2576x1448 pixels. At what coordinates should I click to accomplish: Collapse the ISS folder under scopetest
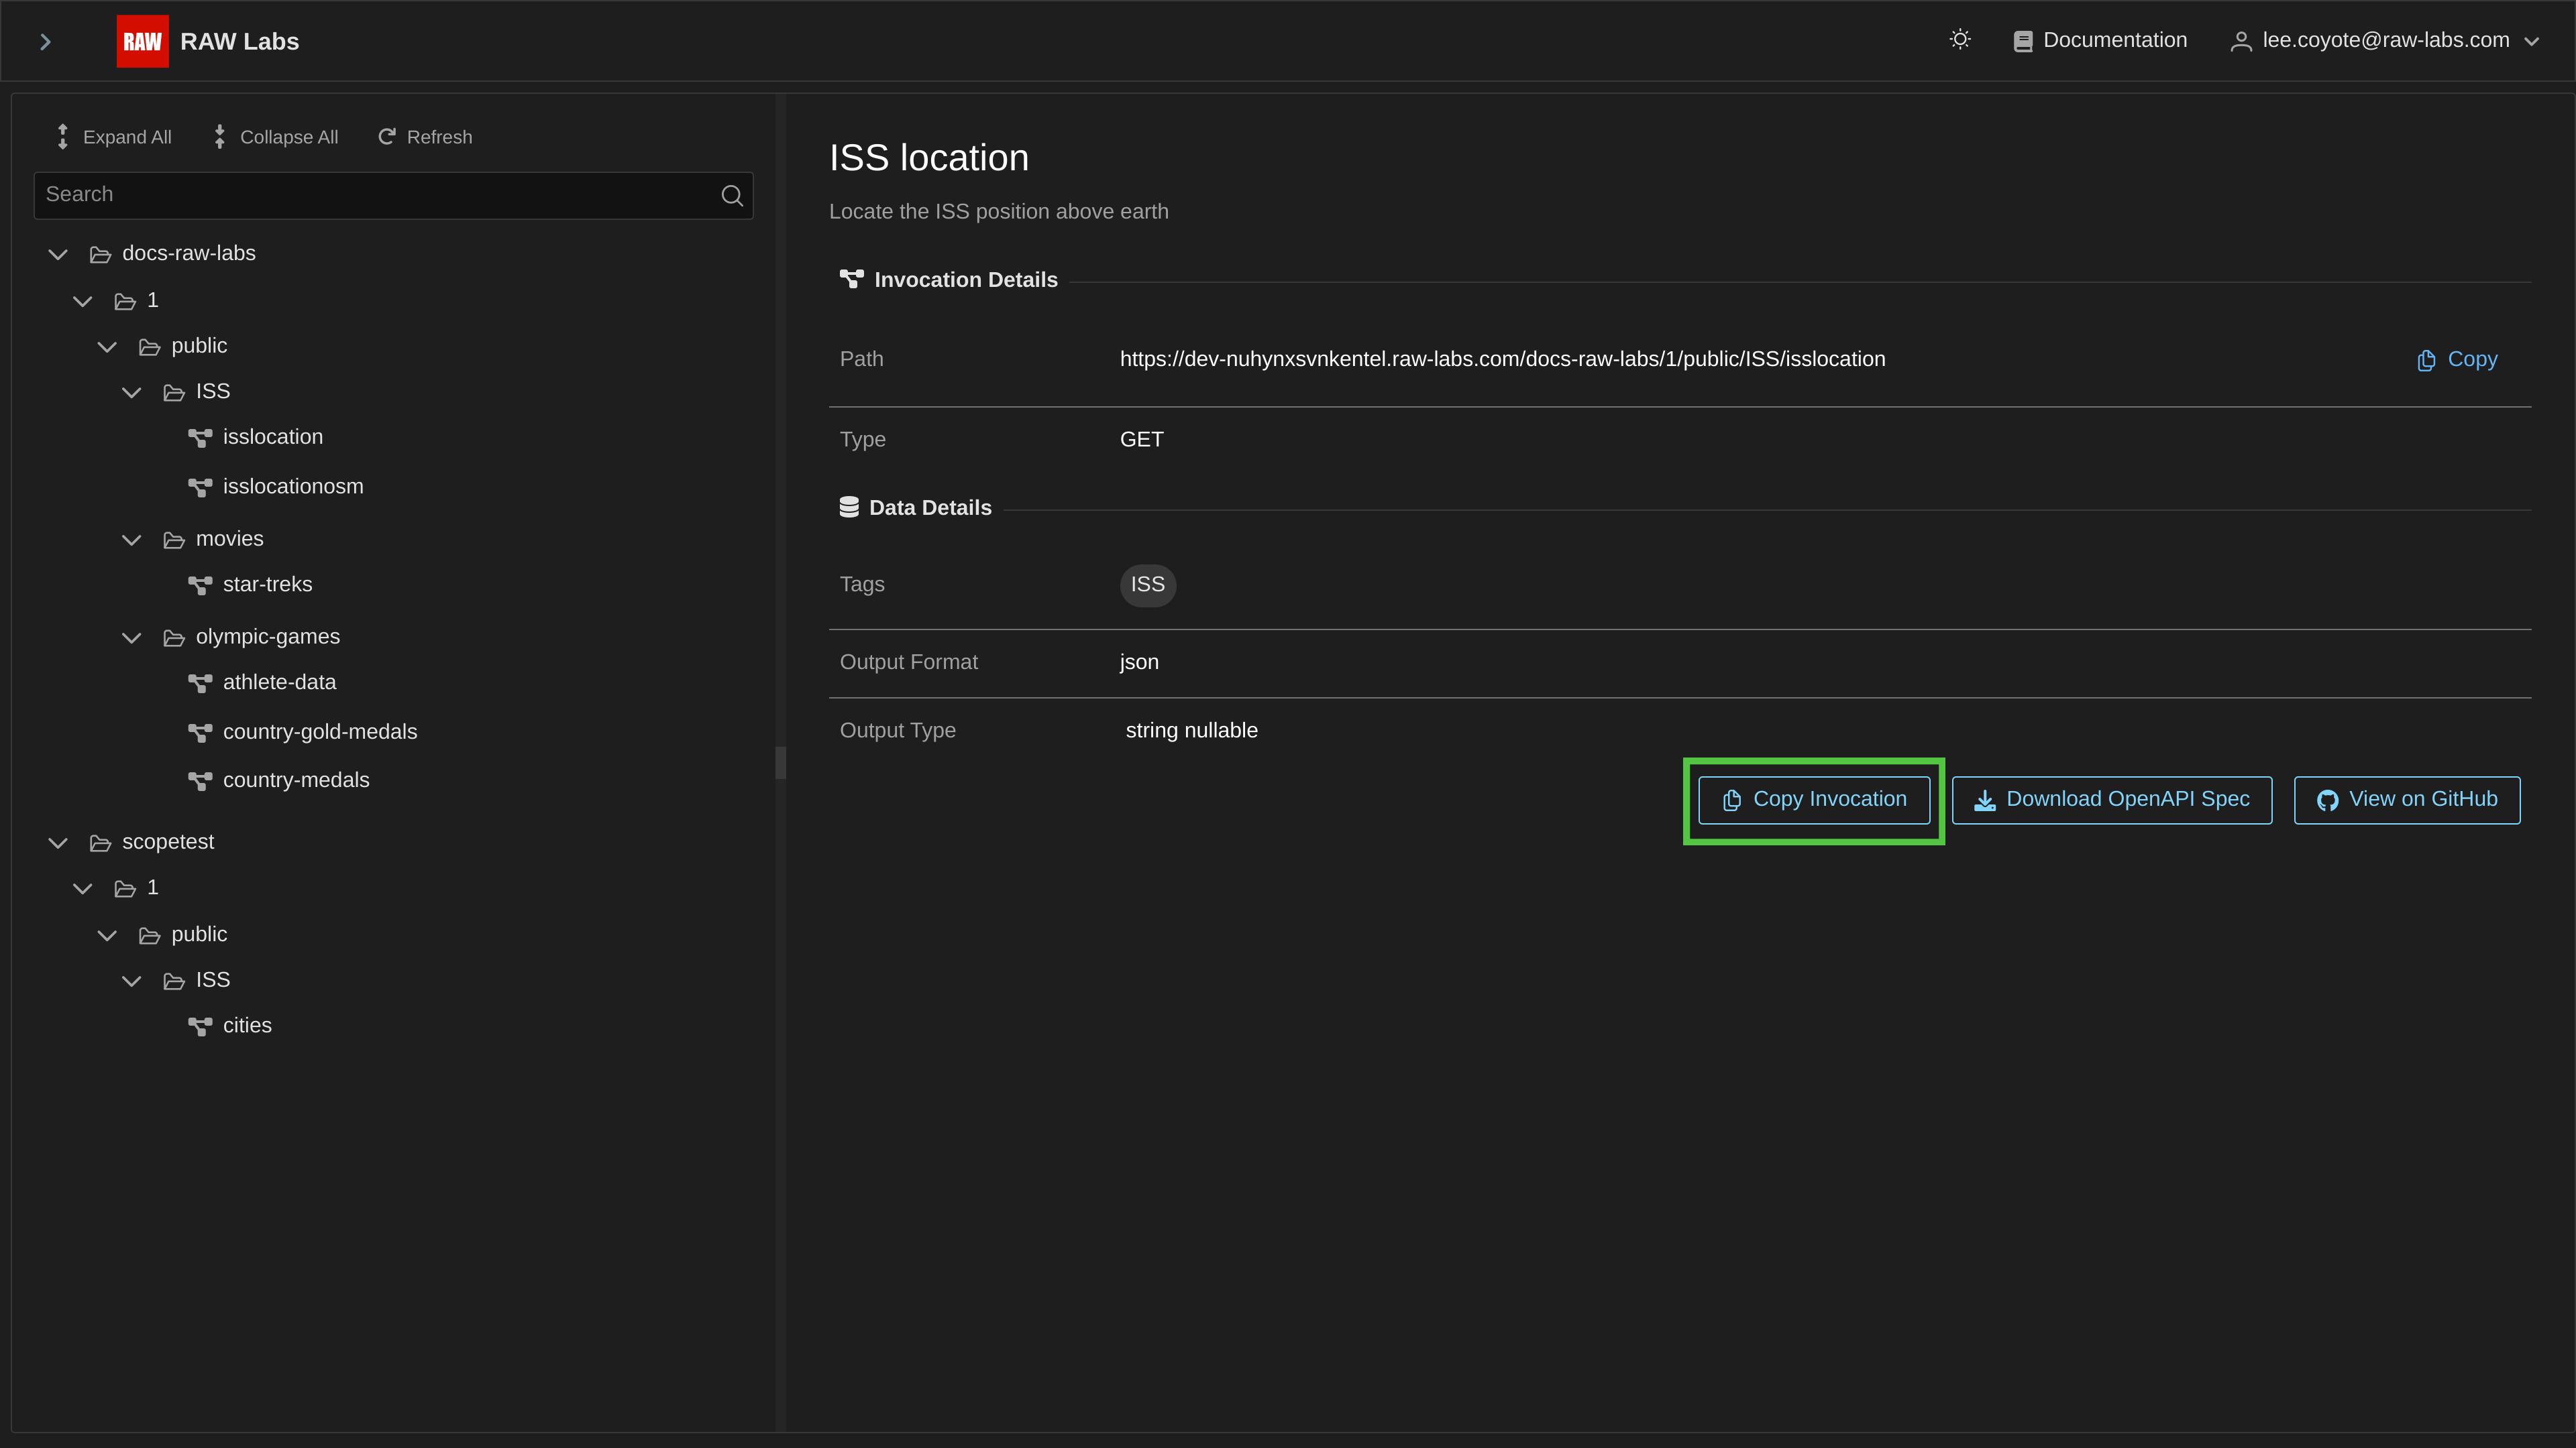click(x=131, y=981)
